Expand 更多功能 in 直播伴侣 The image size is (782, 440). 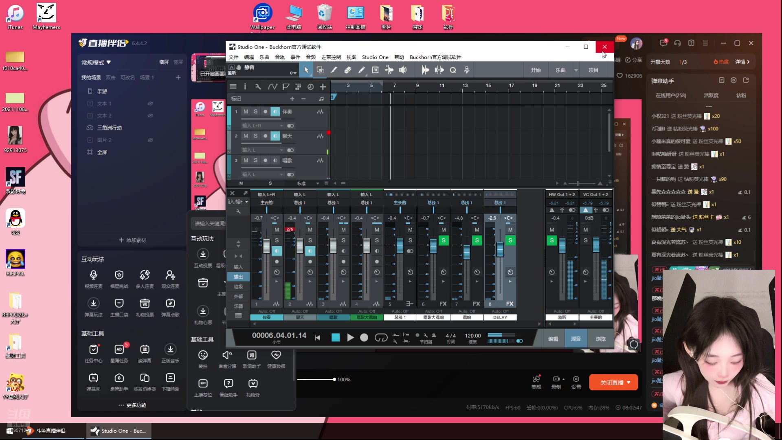(132, 405)
